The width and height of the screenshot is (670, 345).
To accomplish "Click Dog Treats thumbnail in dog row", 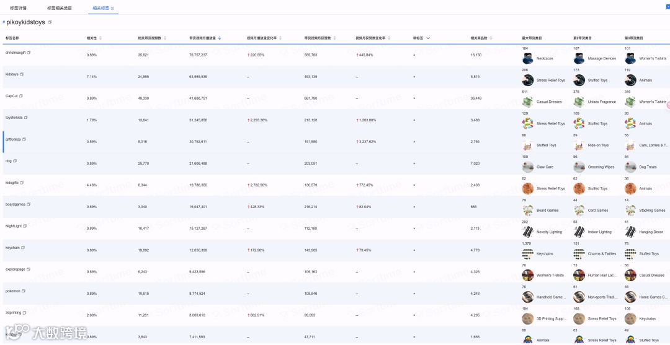I will 630,167.
